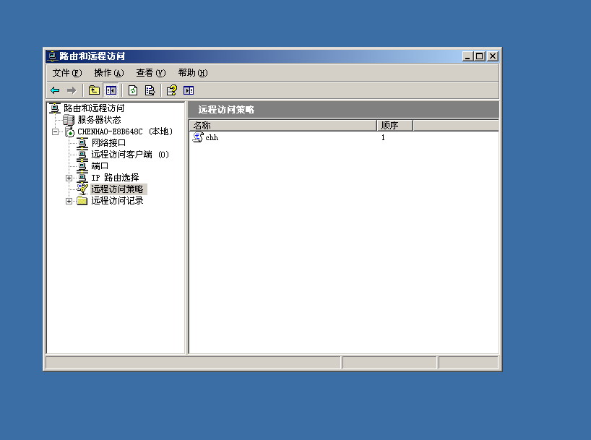Screen dimensions: 591x440
Task: Click the root 路由和远程访问 tree icon
Action: [55, 108]
